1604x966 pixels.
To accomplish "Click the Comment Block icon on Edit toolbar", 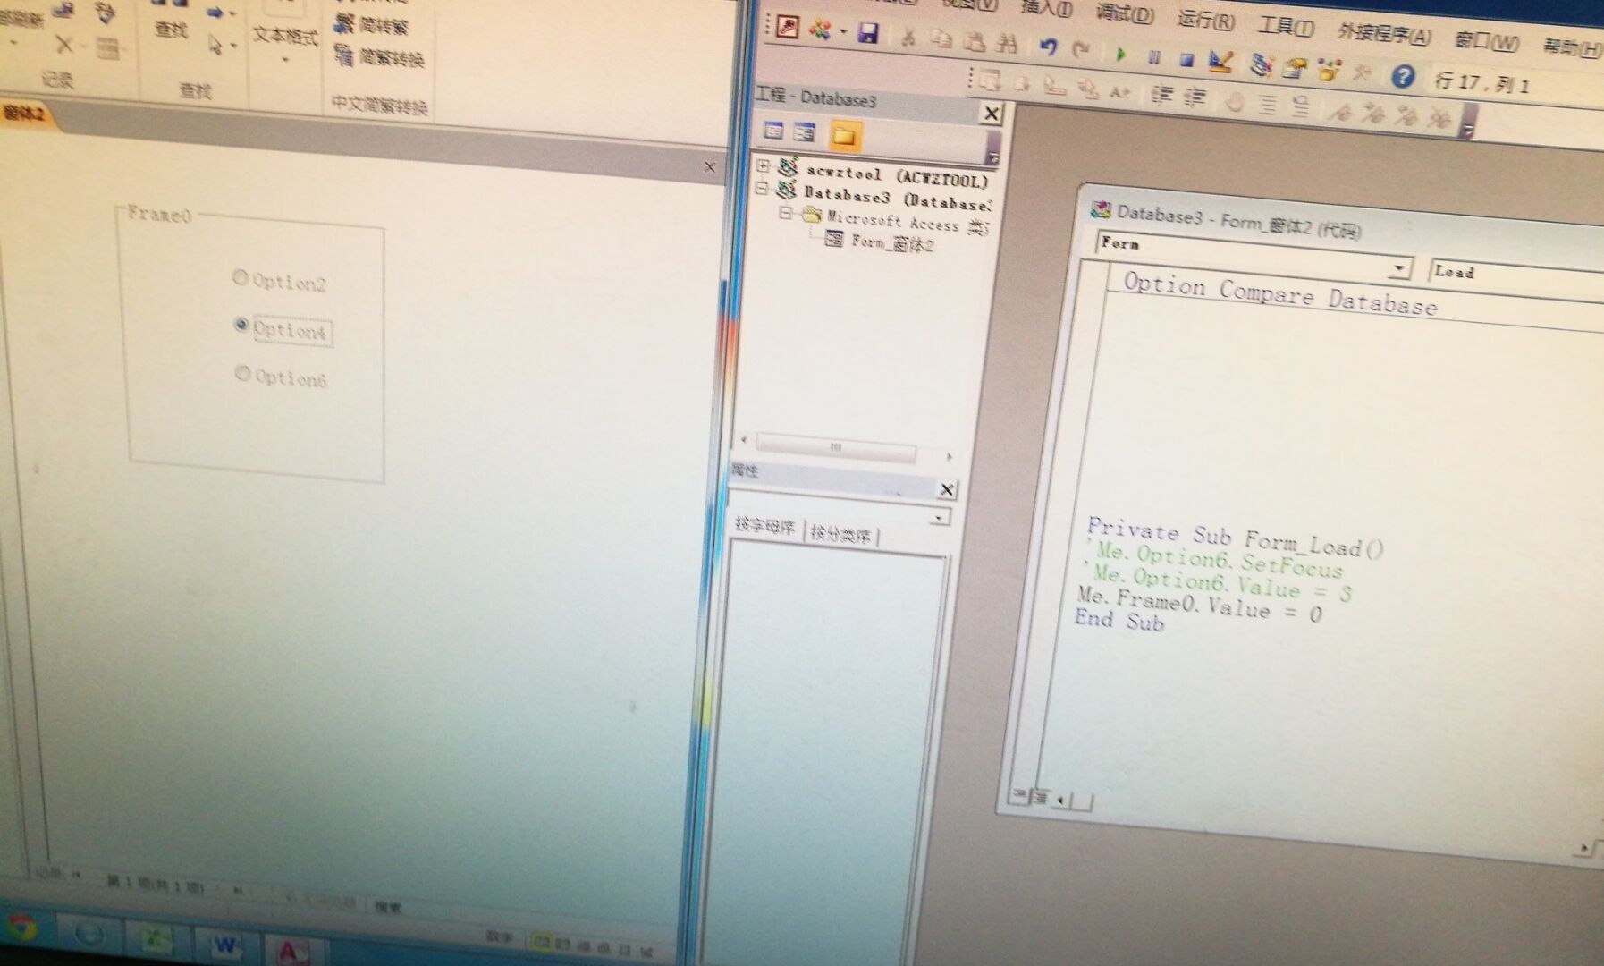I will pos(1268,104).
